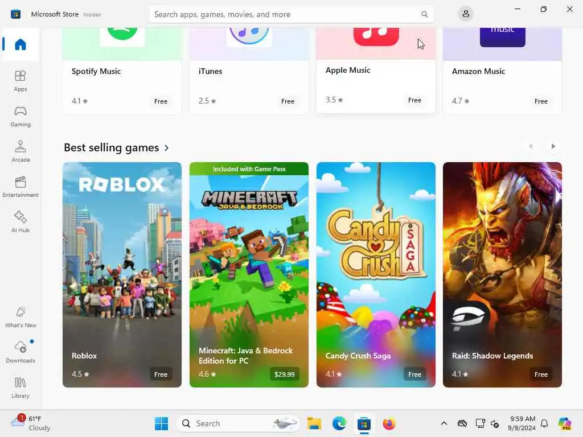Click the Insider label in title bar

(x=92, y=14)
